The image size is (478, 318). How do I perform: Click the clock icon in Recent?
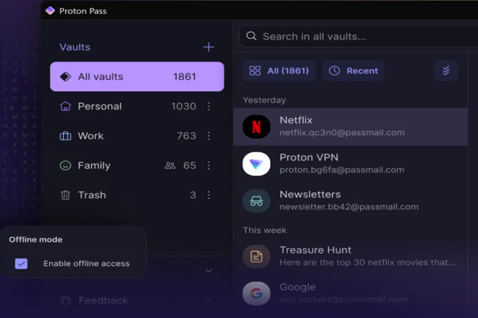point(334,71)
